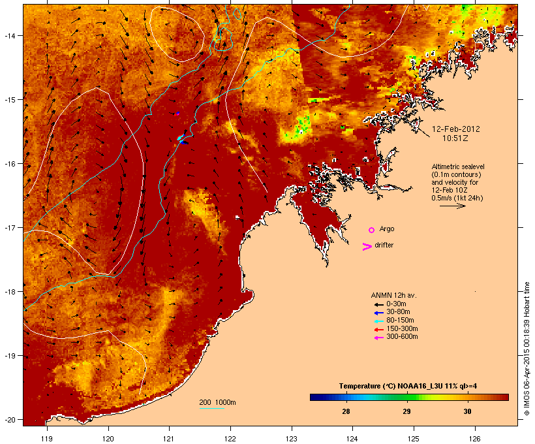Click the longitude axis label 121
The image size is (535, 444).
coord(169,439)
